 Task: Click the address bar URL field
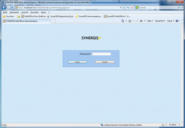pos(68,8)
